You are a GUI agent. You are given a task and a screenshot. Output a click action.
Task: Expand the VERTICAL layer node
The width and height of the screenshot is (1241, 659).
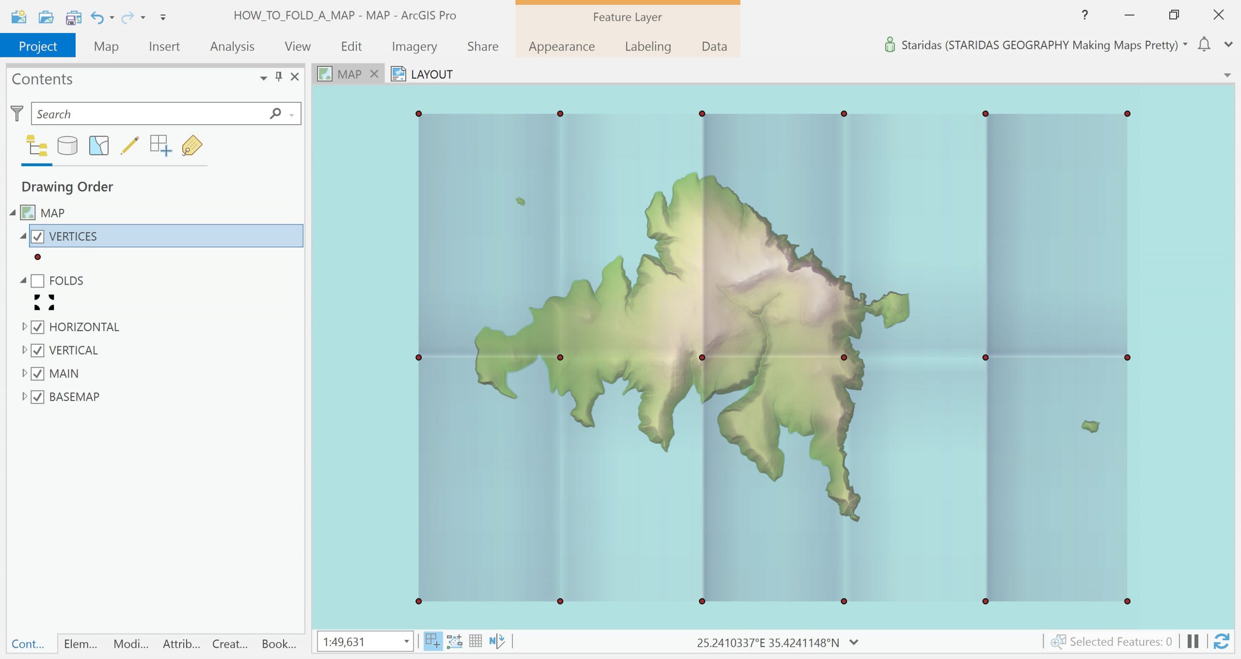[24, 350]
